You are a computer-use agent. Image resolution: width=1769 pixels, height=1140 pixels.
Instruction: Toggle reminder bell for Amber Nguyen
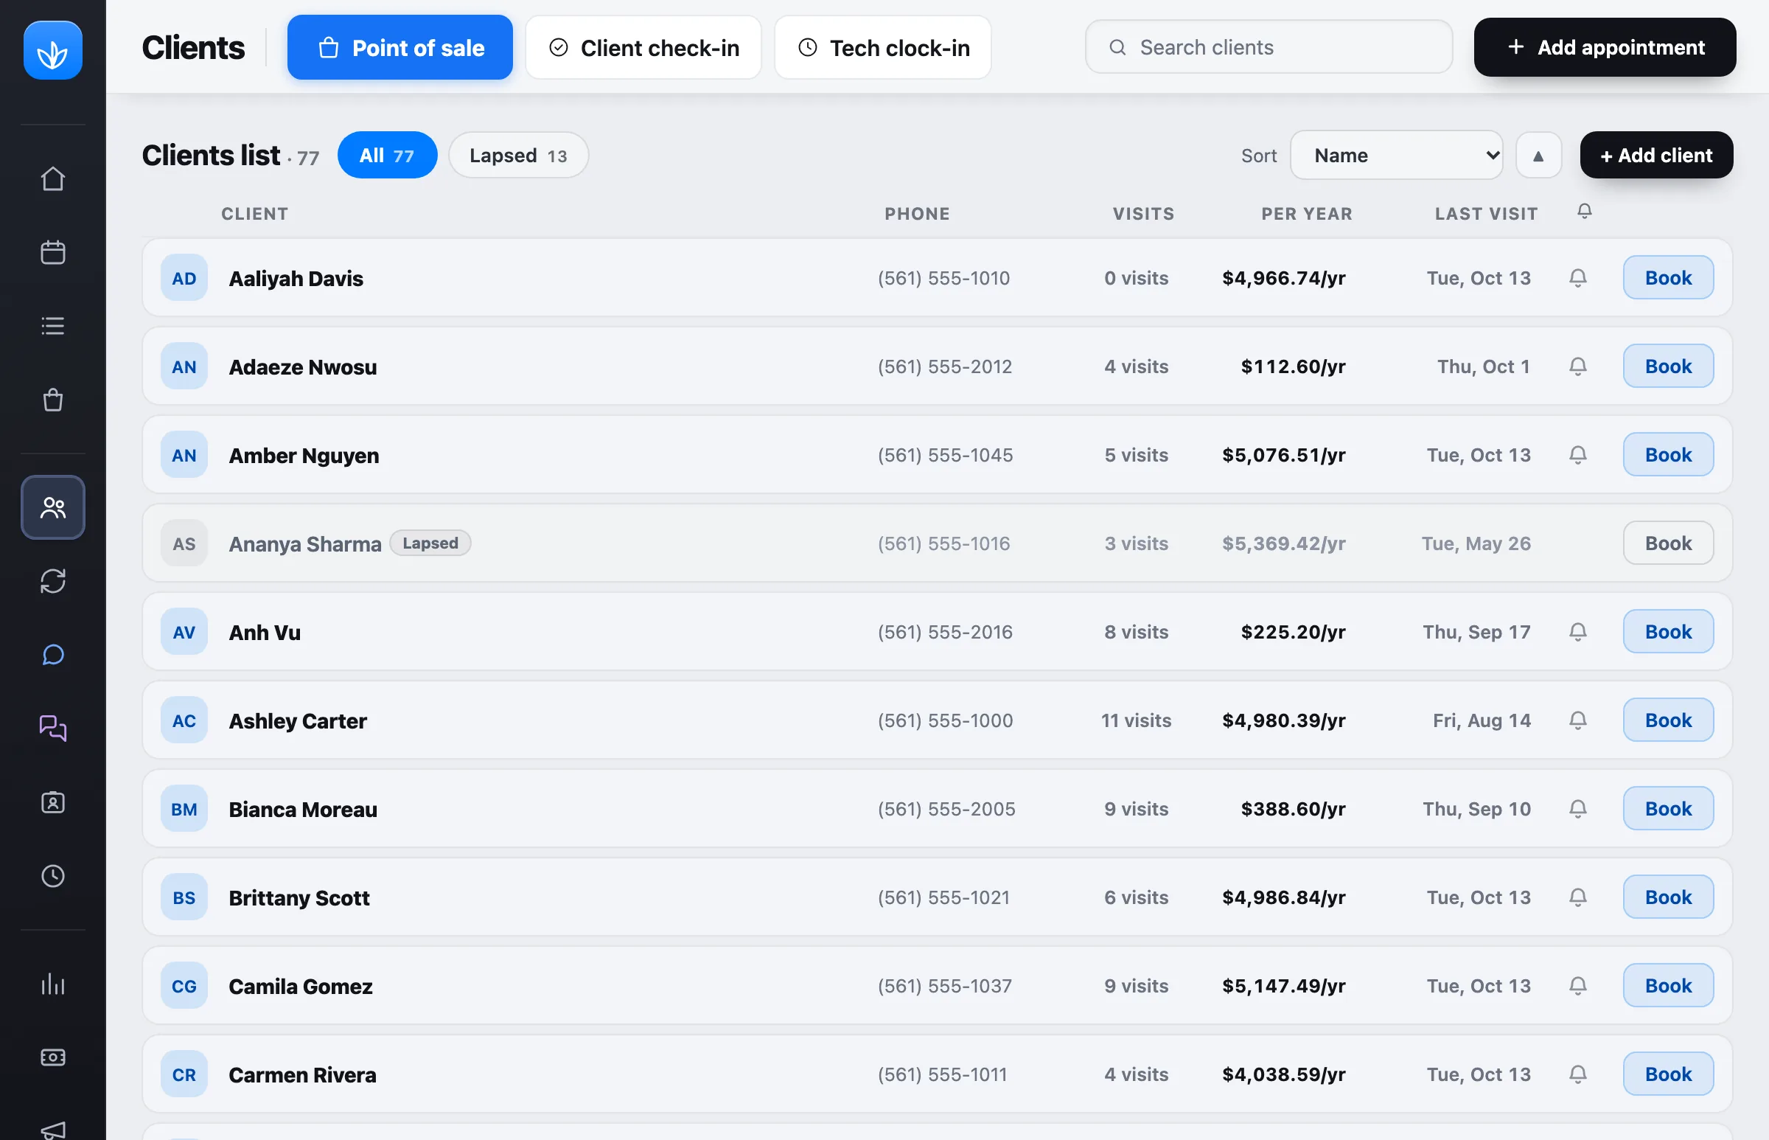pyautogui.click(x=1577, y=455)
